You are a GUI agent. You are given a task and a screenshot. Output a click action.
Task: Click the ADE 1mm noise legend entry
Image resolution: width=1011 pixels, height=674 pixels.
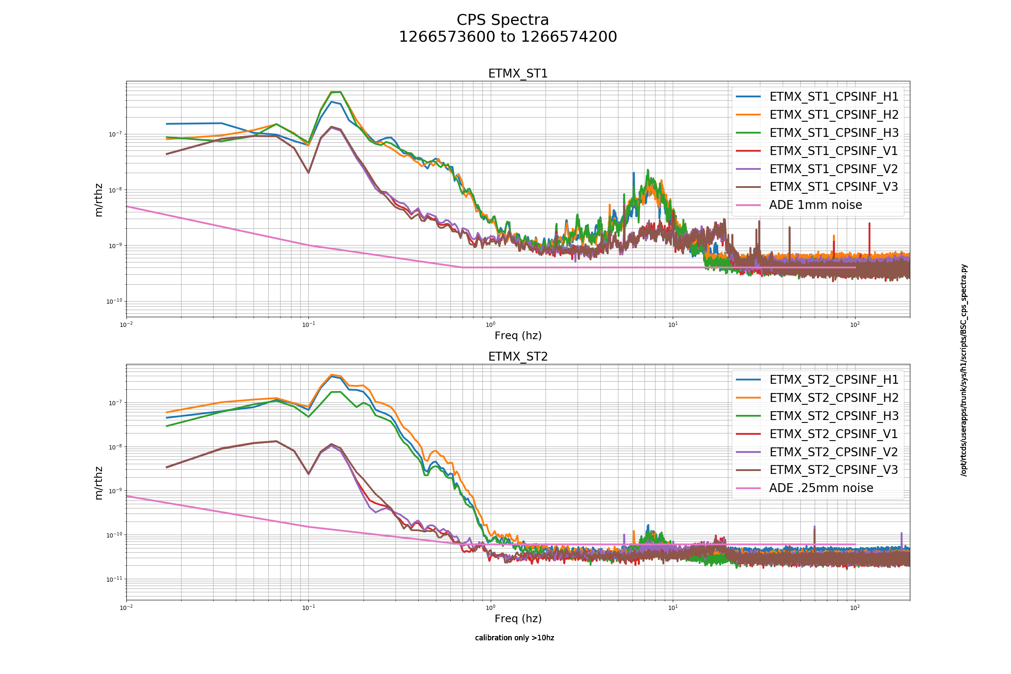point(799,205)
